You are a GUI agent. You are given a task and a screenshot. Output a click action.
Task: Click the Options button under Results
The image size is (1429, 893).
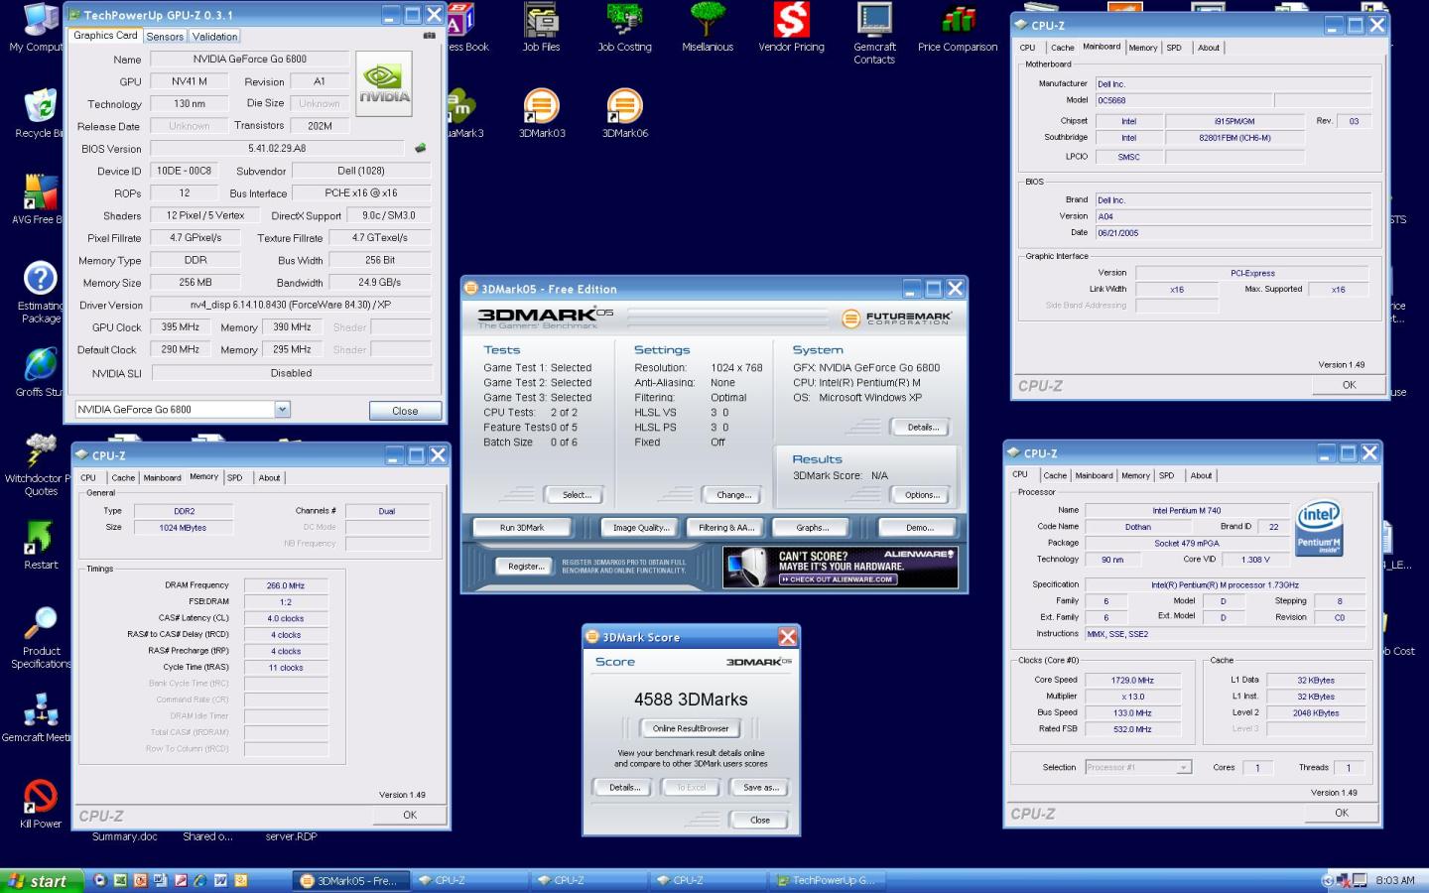point(922,495)
